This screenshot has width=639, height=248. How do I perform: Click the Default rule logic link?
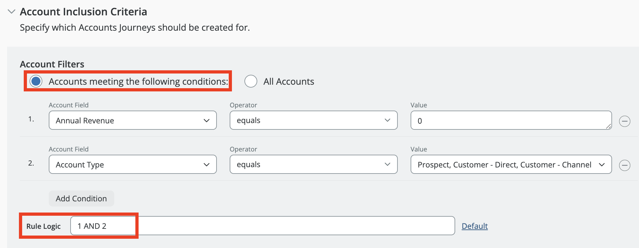point(474,226)
